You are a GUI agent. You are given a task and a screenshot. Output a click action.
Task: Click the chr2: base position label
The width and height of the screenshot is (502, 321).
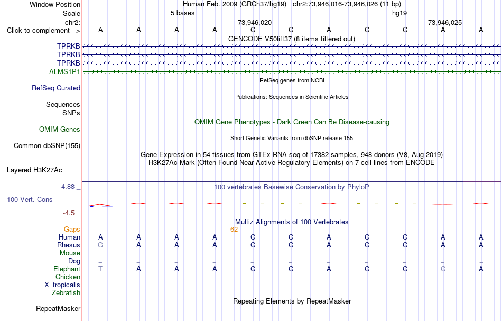72,22
